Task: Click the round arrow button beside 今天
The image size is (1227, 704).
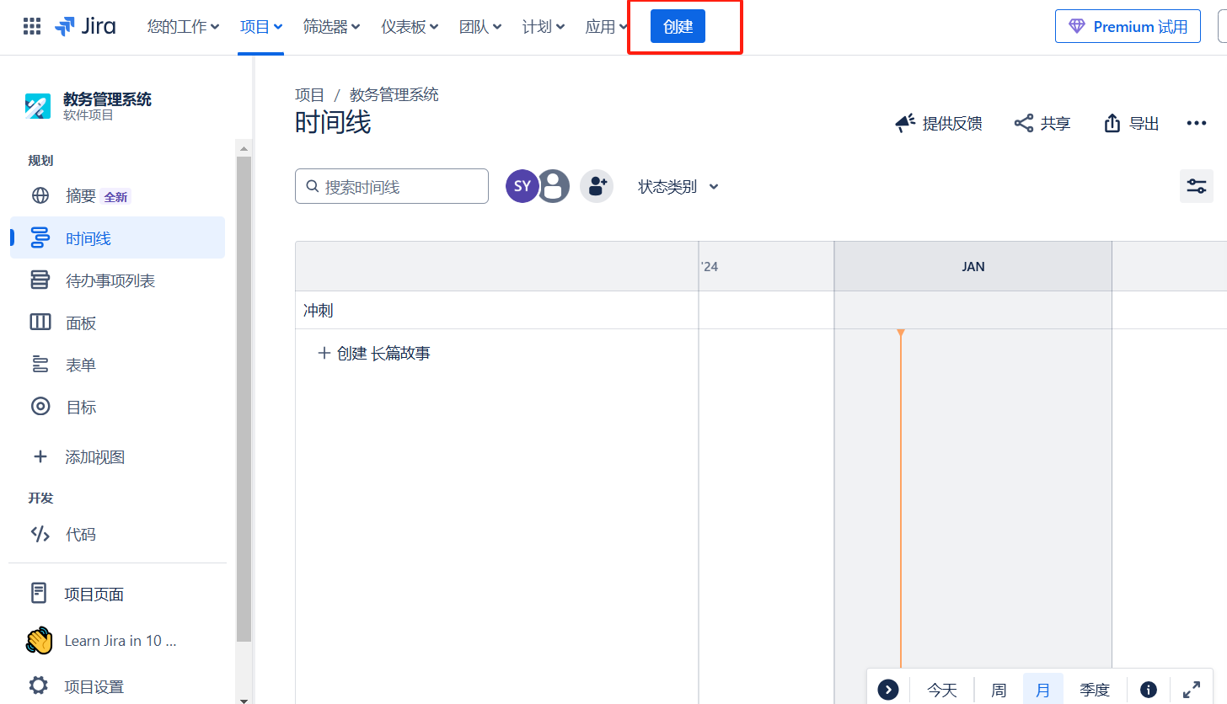Action: click(888, 690)
